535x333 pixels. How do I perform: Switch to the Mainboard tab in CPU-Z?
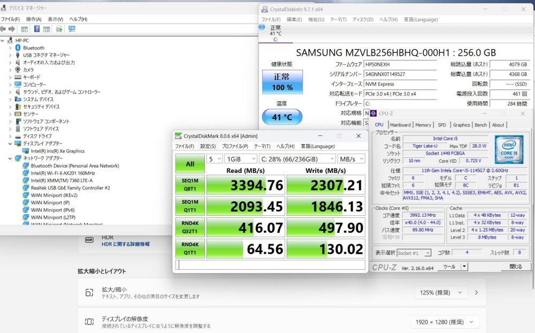[x=400, y=125]
